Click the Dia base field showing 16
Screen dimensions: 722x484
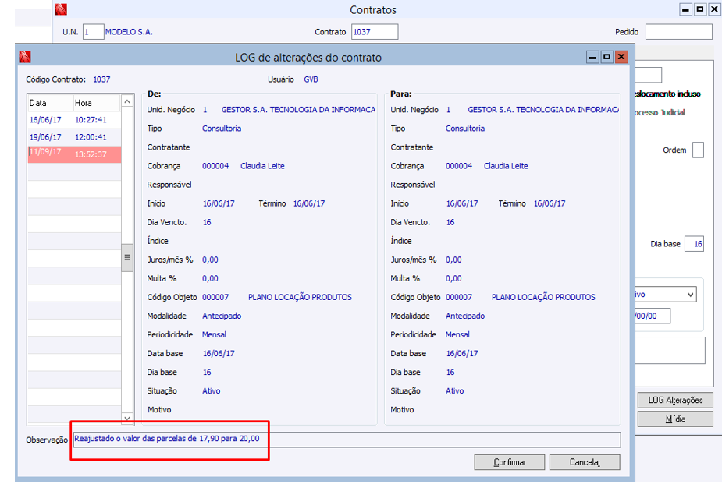click(x=694, y=244)
